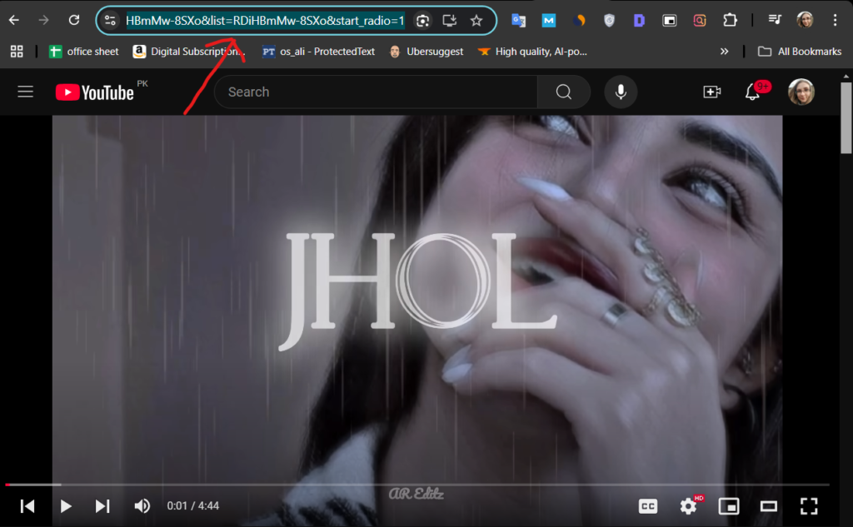Open the blue M extension icon
853x527 pixels.
click(x=549, y=21)
